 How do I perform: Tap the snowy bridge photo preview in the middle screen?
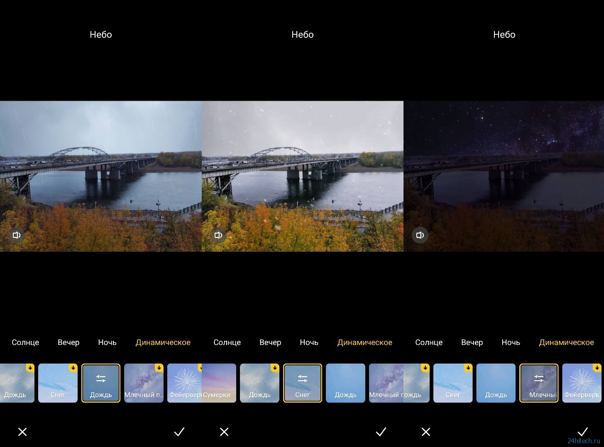click(x=303, y=176)
